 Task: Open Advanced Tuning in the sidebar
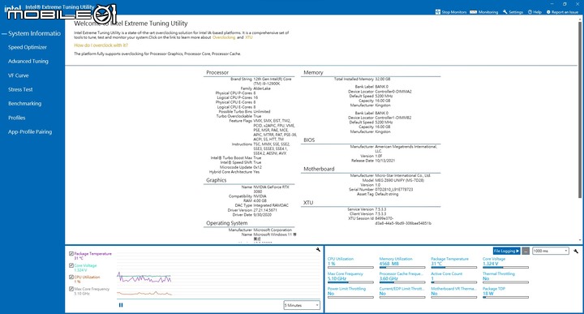tap(28, 61)
